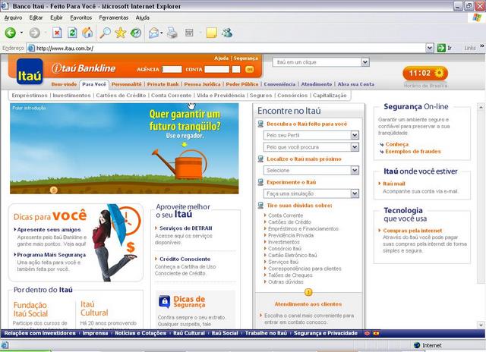Click the 'Segurança' link in orange header
This screenshot has width=486, height=352.
pos(246,58)
